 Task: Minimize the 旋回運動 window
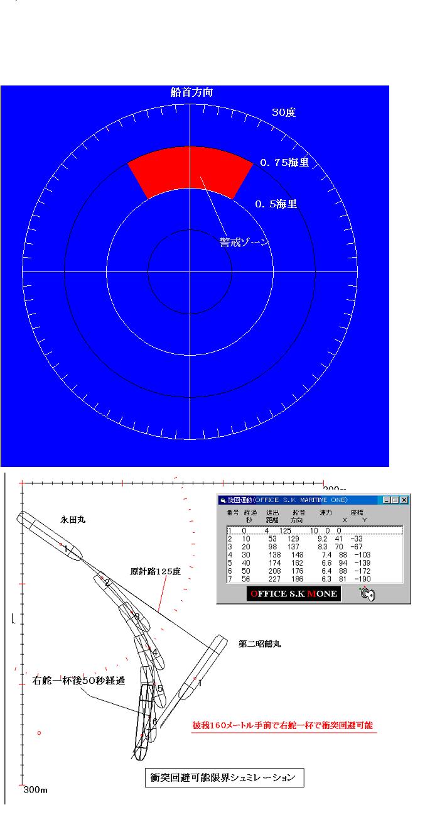tap(386, 500)
